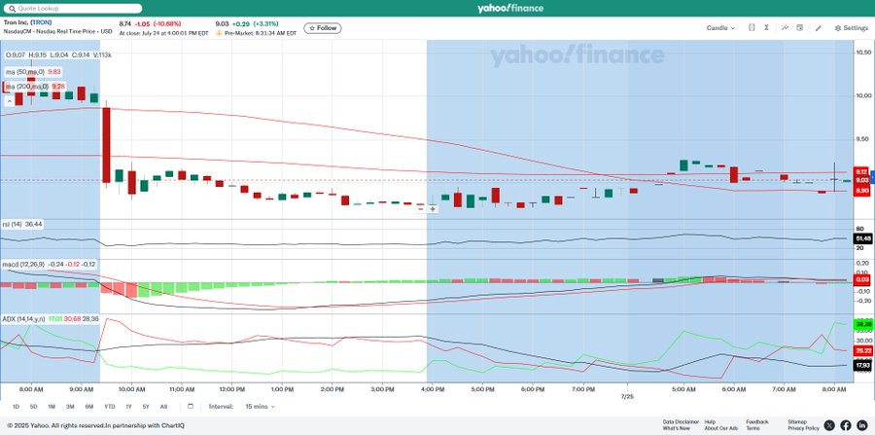Click the search magnifier icon in Quote Lookup
The width and height of the screenshot is (875, 435).
[11, 9]
